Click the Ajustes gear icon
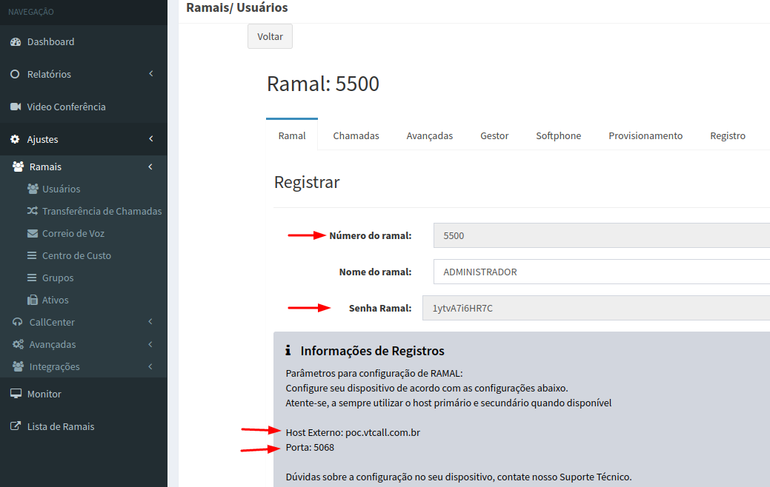Viewport: 770px width, 487px height. [15, 139]
